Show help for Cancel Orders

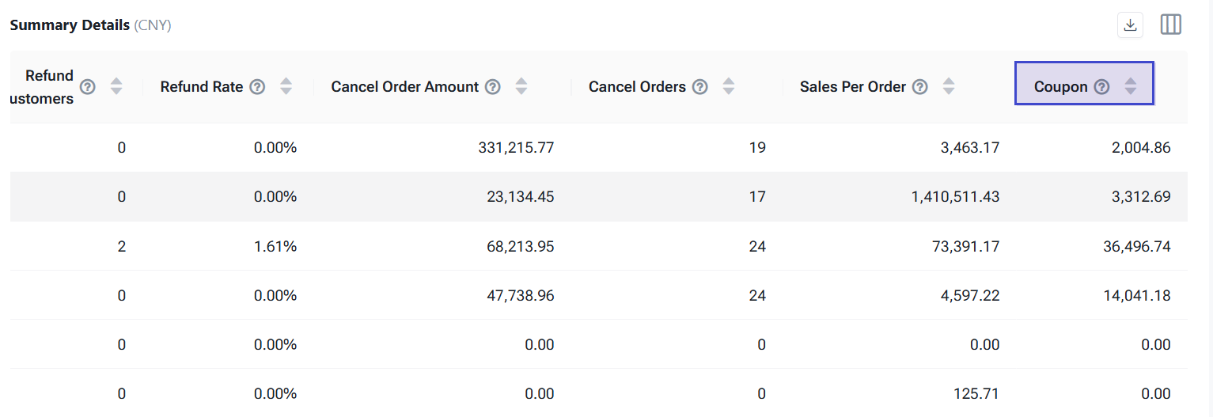tap(699, 87)
